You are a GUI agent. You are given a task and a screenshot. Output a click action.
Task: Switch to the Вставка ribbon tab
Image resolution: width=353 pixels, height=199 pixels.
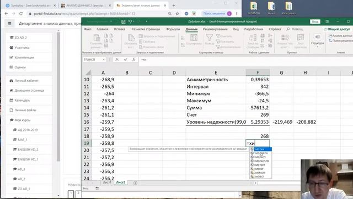120,29
